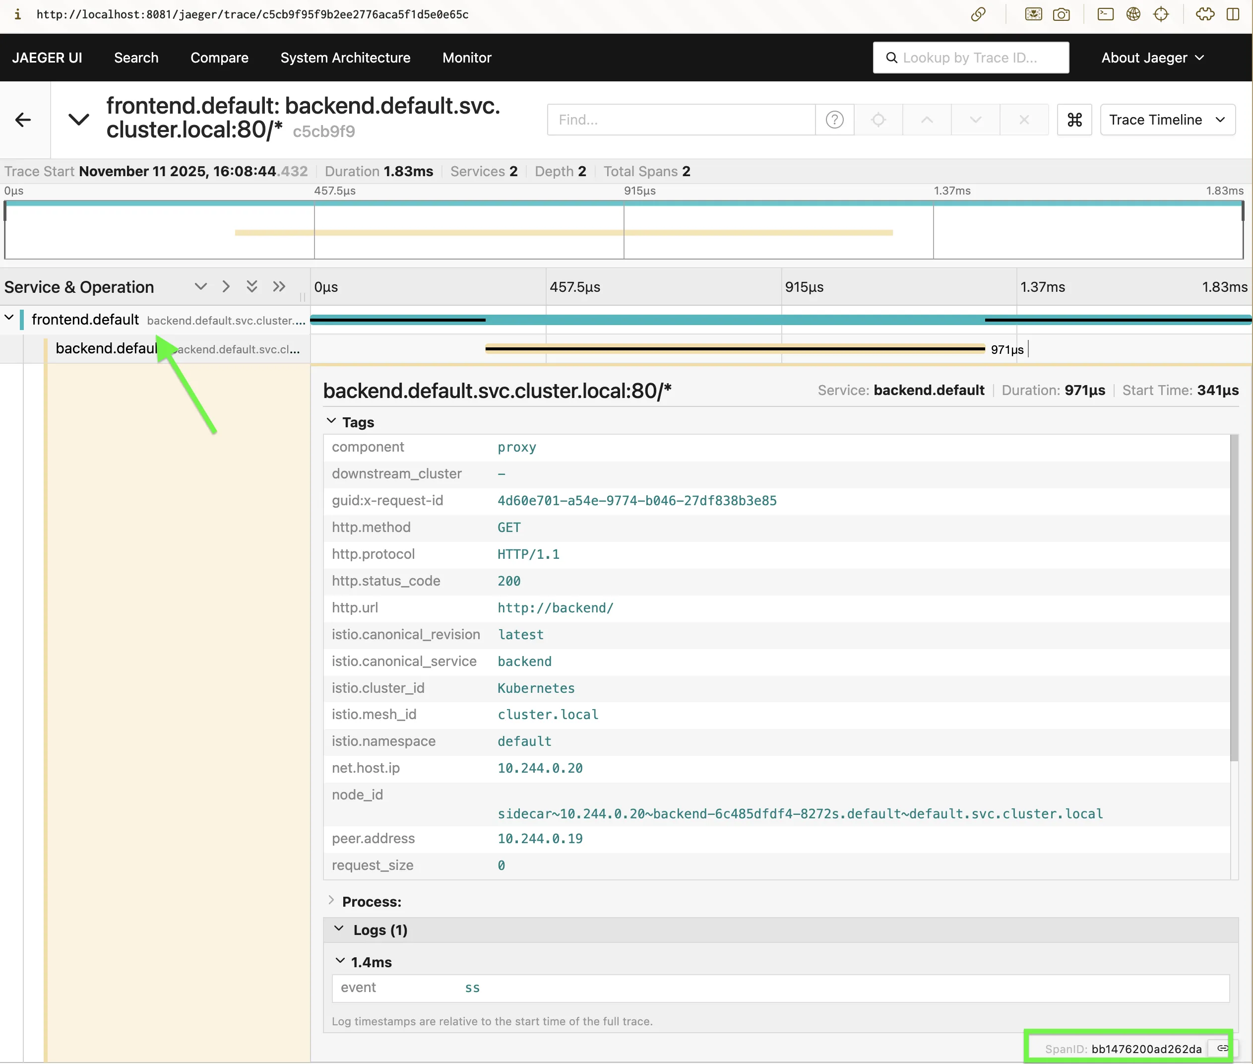
Task: Click the tags panel vertical scrollbar
Action: pyautogui.click(x=1234, y=597)
